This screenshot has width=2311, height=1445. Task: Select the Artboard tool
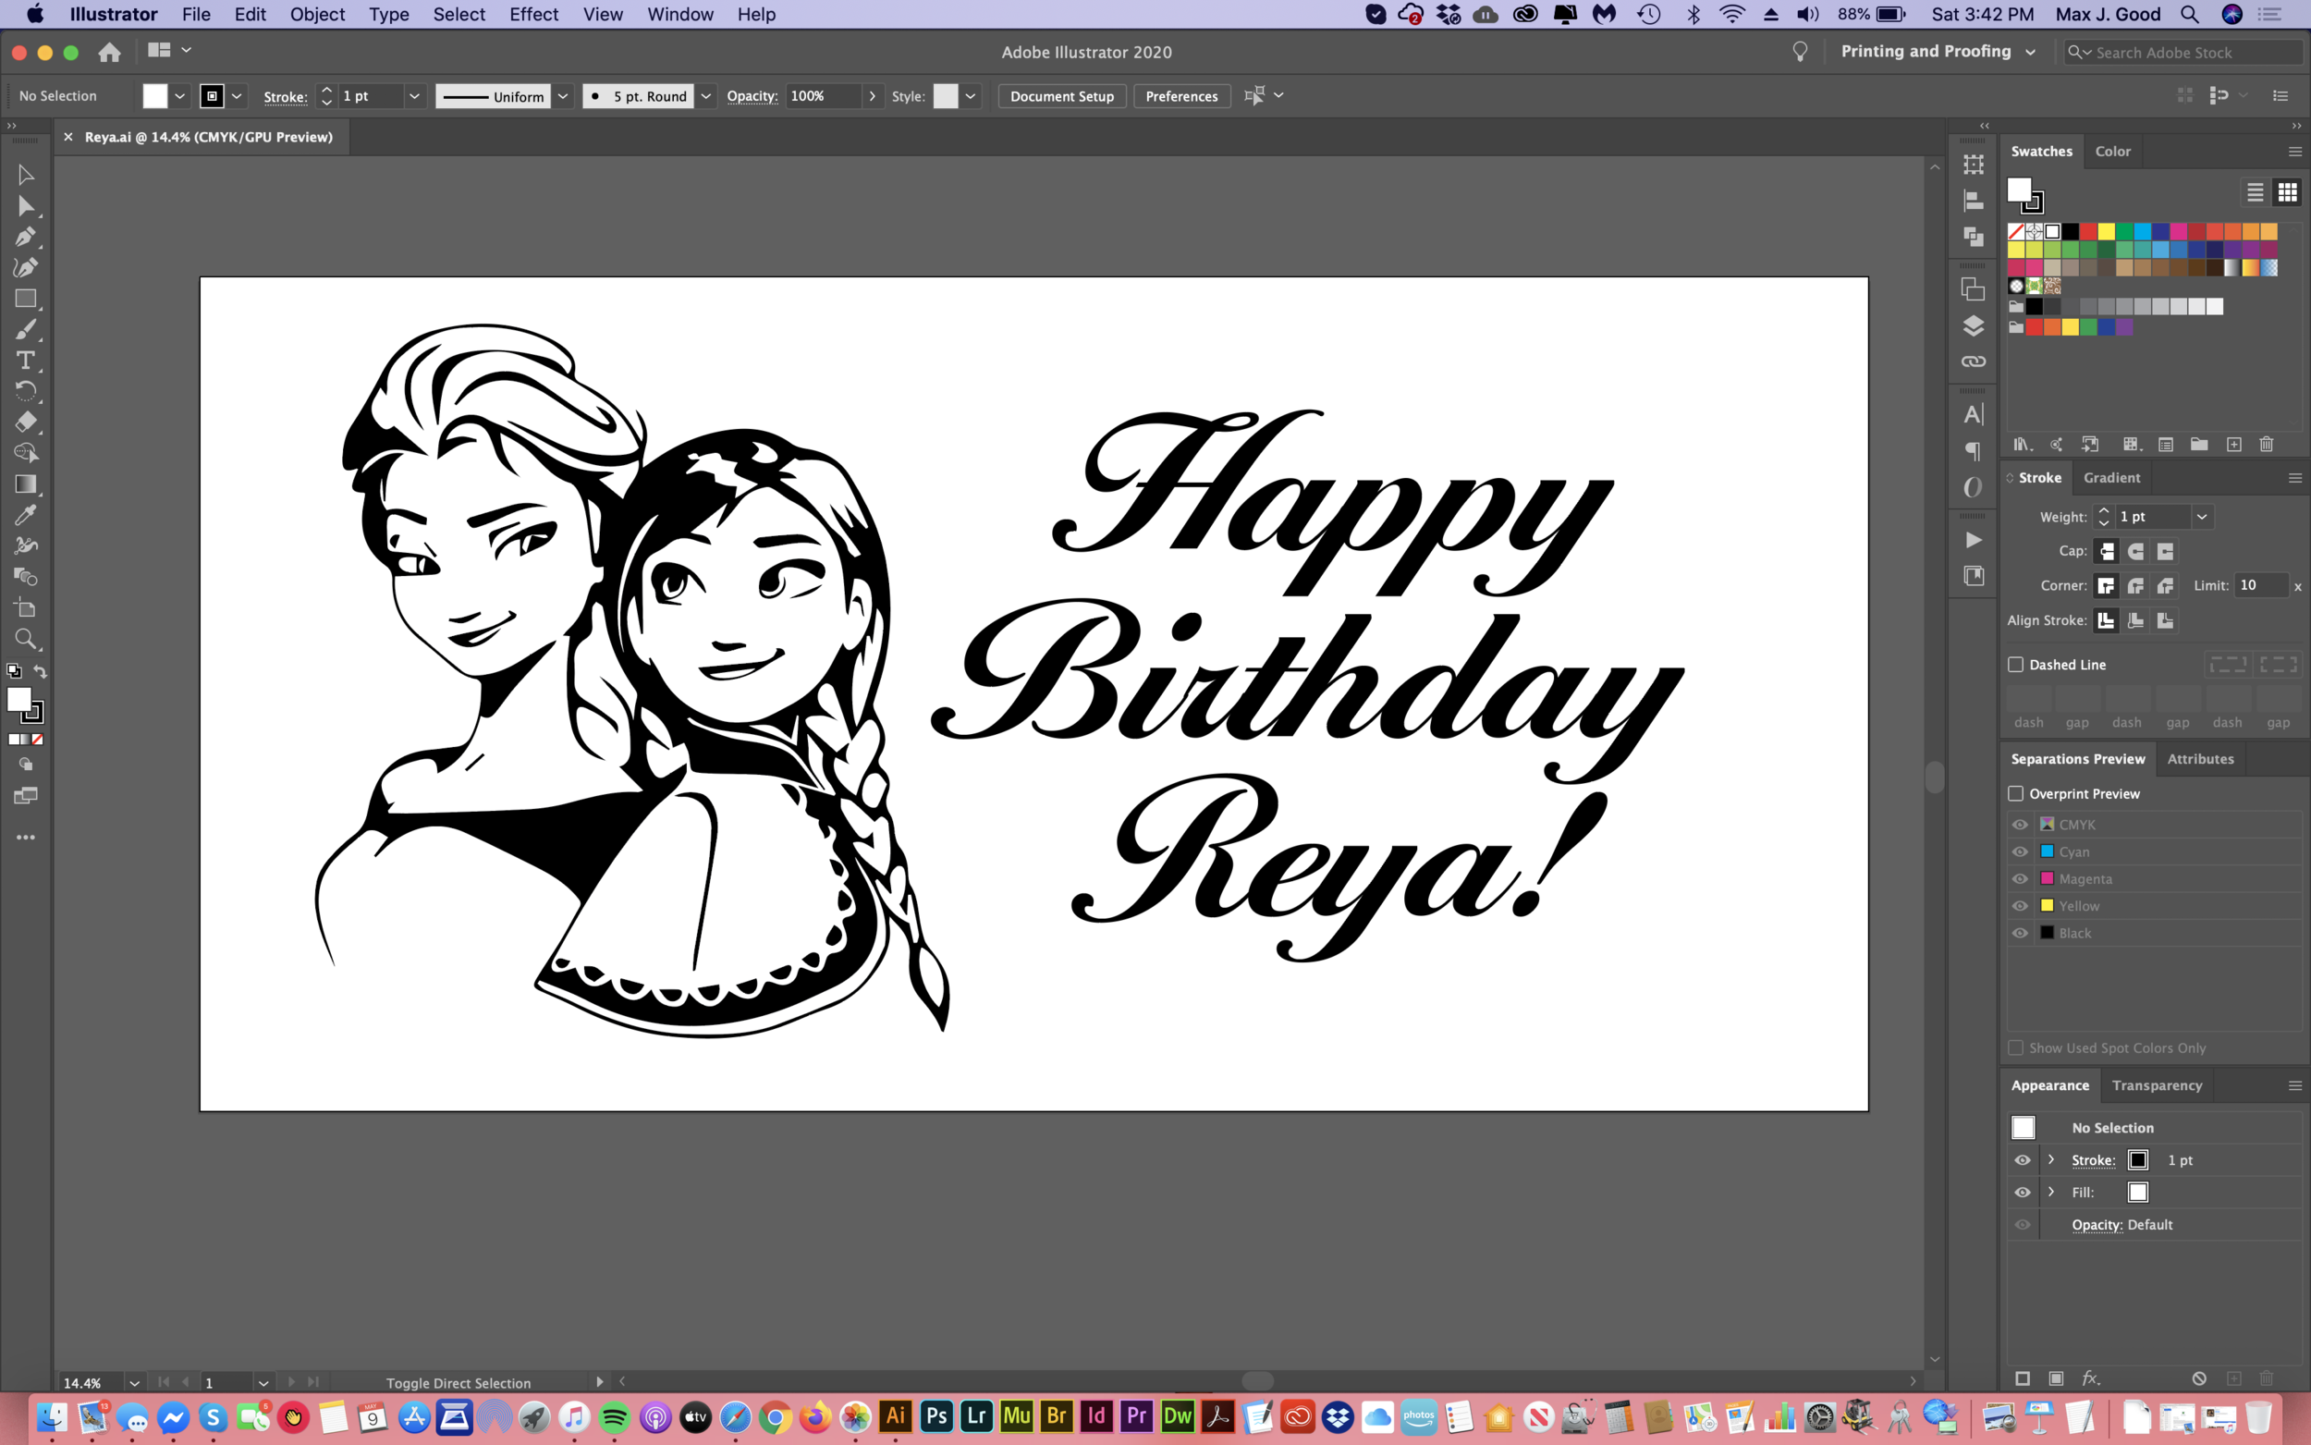(26, 607)
